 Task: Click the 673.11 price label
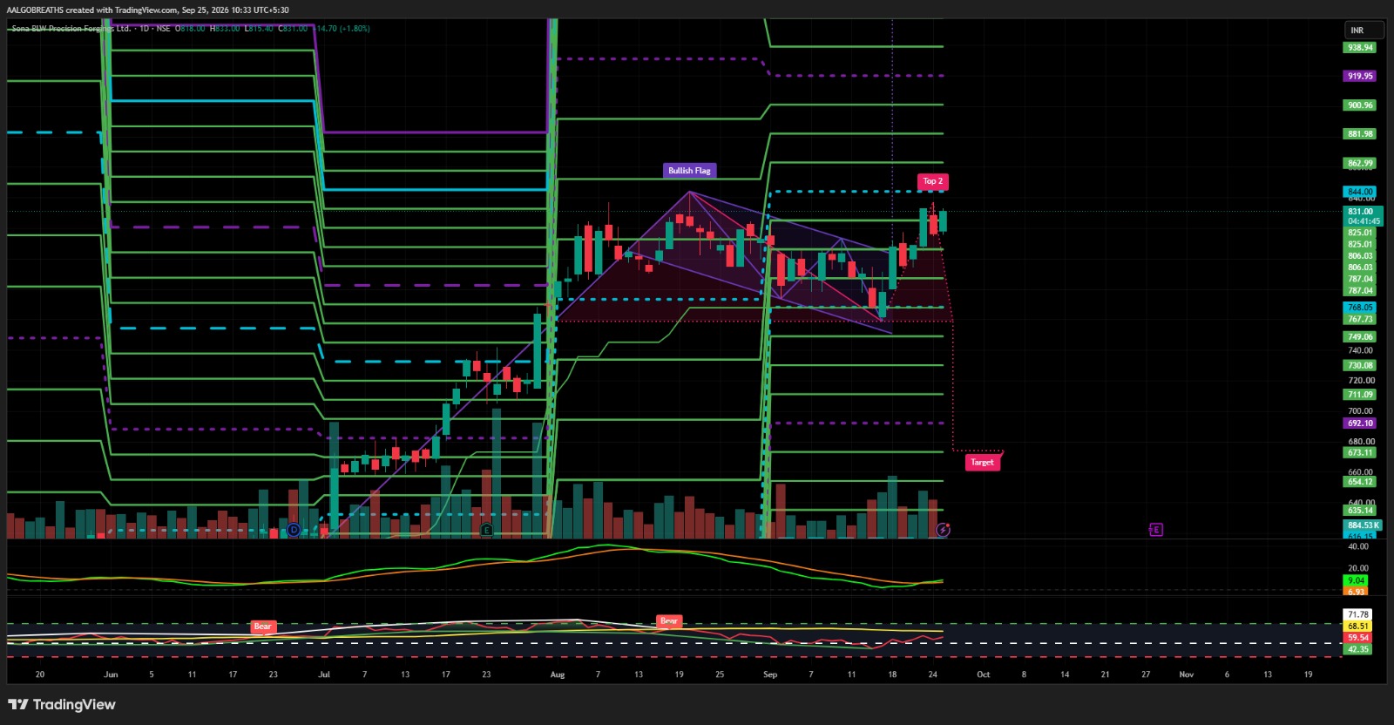coord(1360,453)
